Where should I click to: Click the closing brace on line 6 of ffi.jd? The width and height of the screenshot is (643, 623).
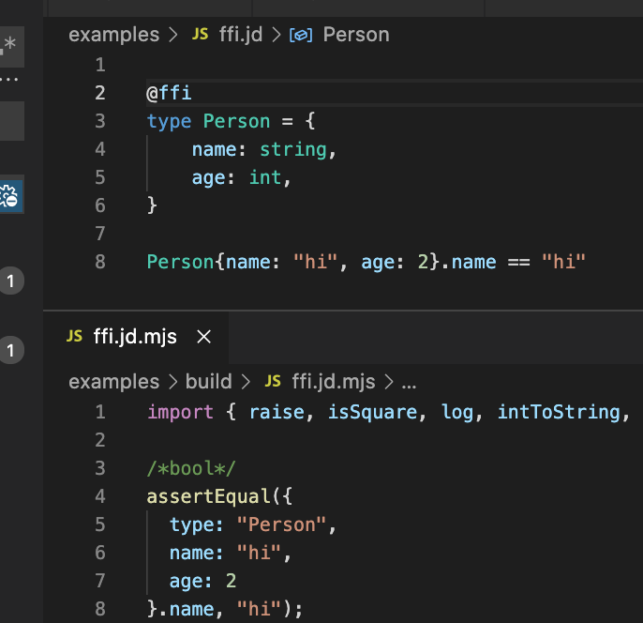click(x=152, y=205)
